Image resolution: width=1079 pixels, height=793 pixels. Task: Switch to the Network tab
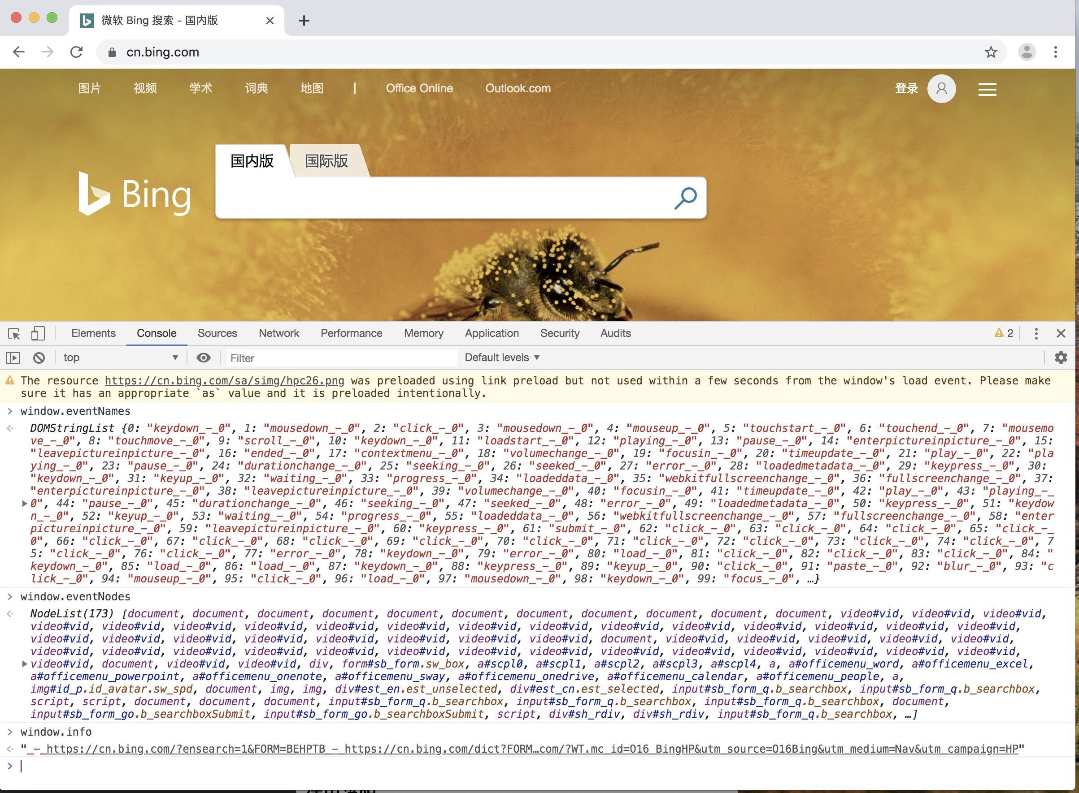click(x=278, y=333)
